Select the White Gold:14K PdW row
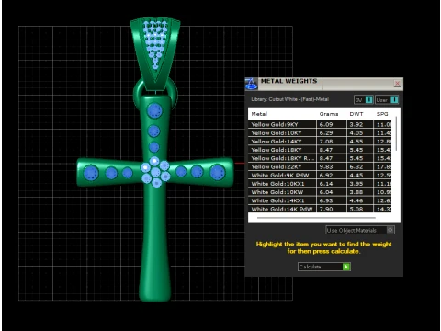 click(320, 209)
